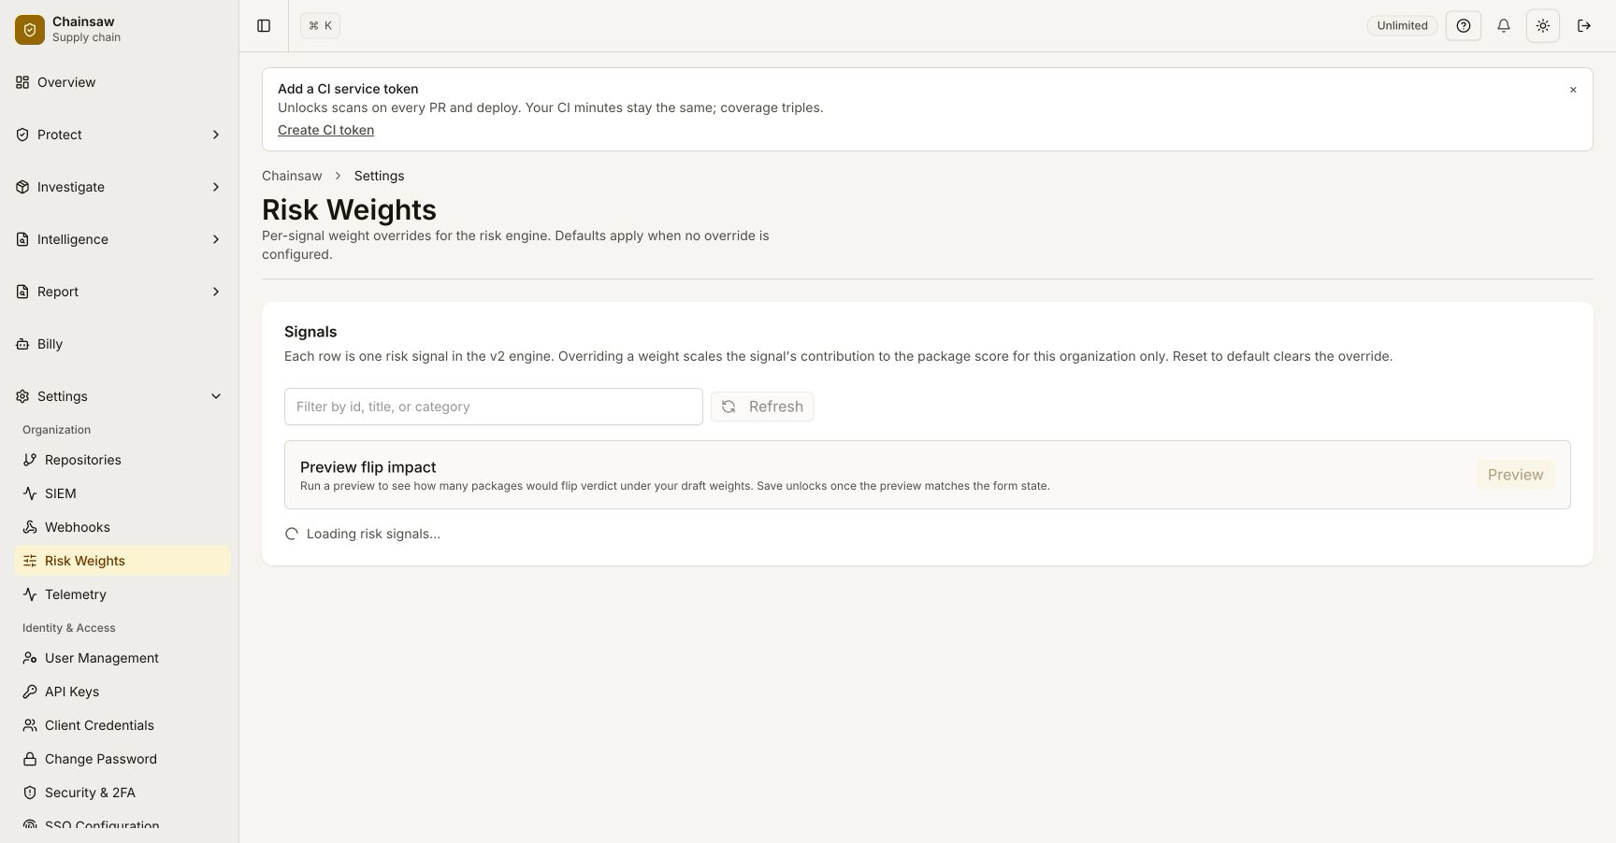Viewport: 1616px width, 843px height.
Task: Select the Risk Weights item
Action: point(123,561)
